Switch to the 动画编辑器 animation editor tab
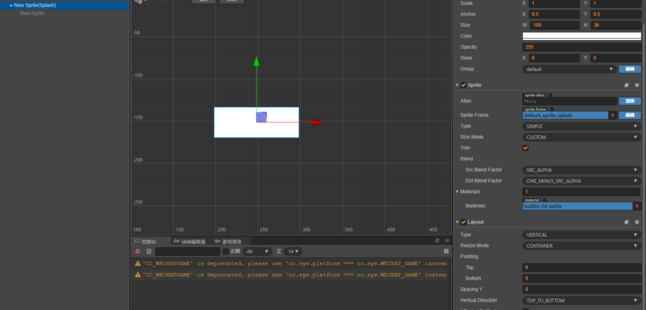Image resolution: width=646 pixels, height=310 pixels. (x=190, y=242)
